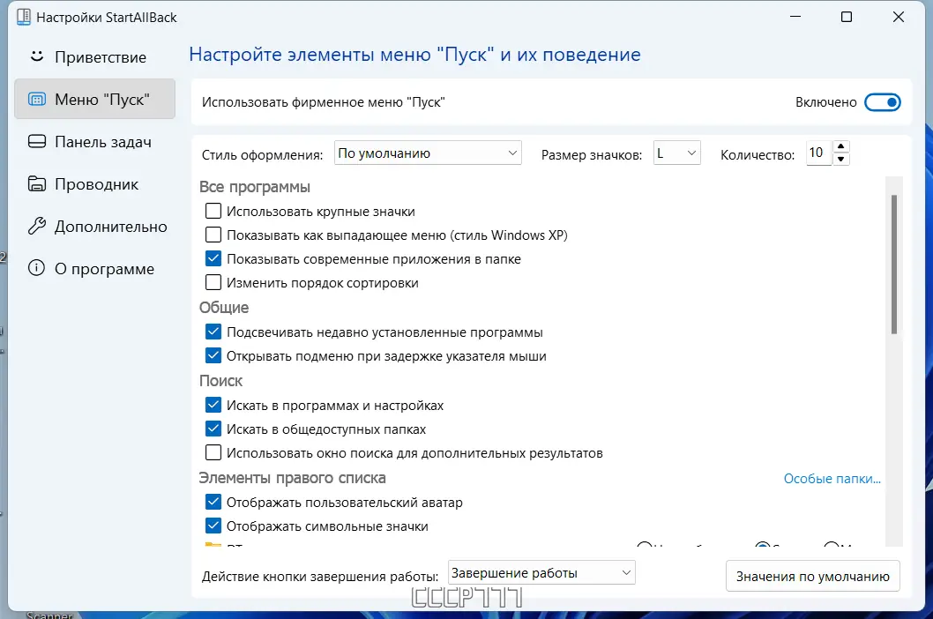Click the info icon beside О программе
The image size is (933, 619).
(35, 268)
